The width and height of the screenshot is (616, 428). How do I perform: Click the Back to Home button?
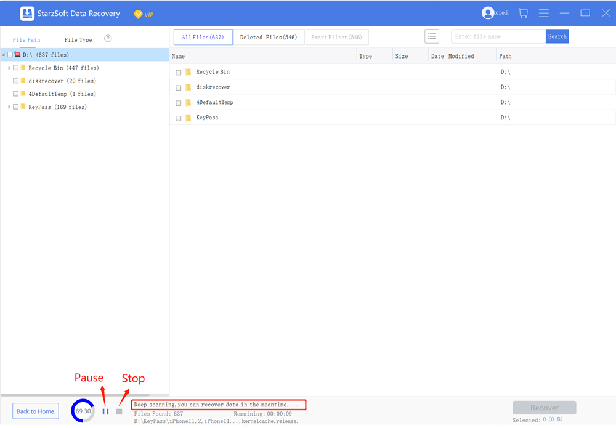point(35,411)
